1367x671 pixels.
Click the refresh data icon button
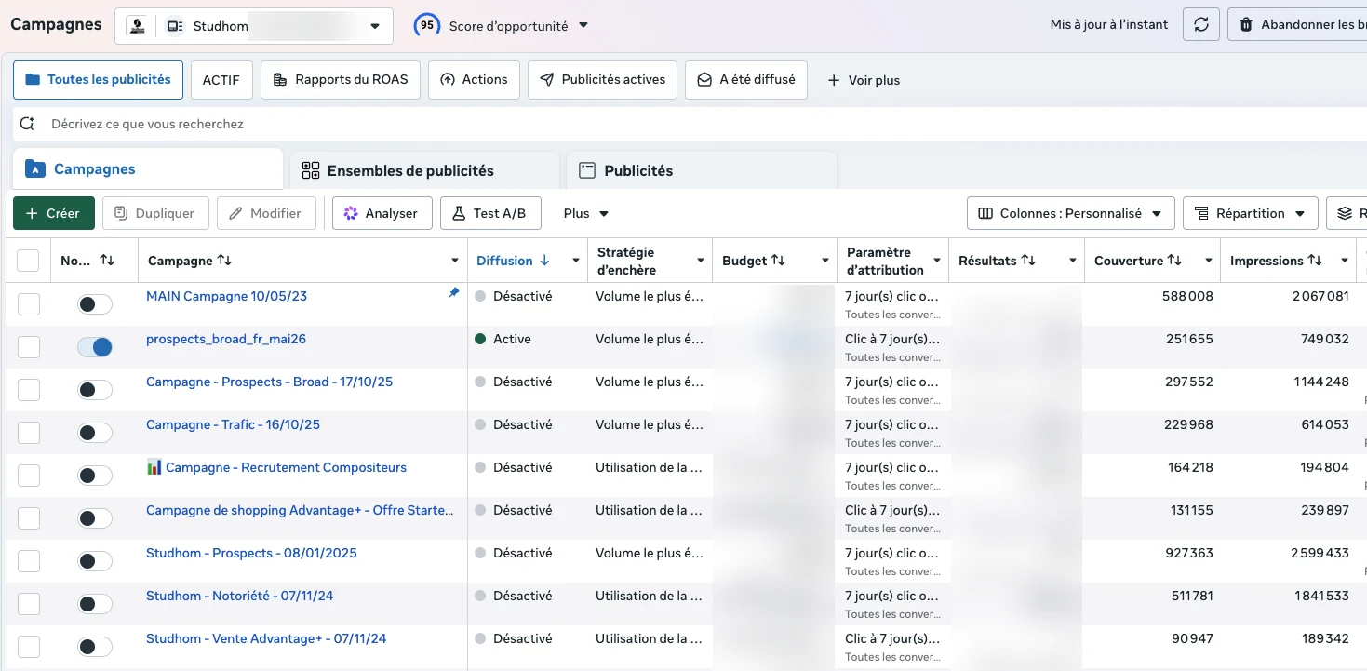tap(1201, 25)
